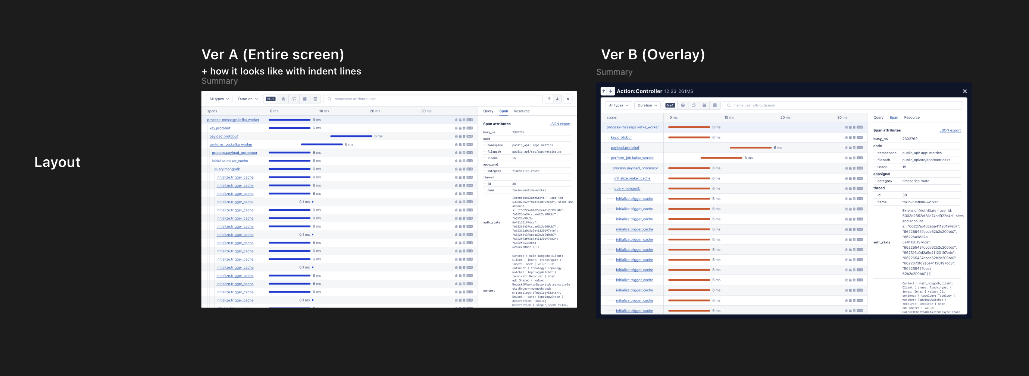This screenshot has height=376, width=1029.
Task: Expand the Duration dropdown in the Ver B overlay
Action: (x=647, y=105)
